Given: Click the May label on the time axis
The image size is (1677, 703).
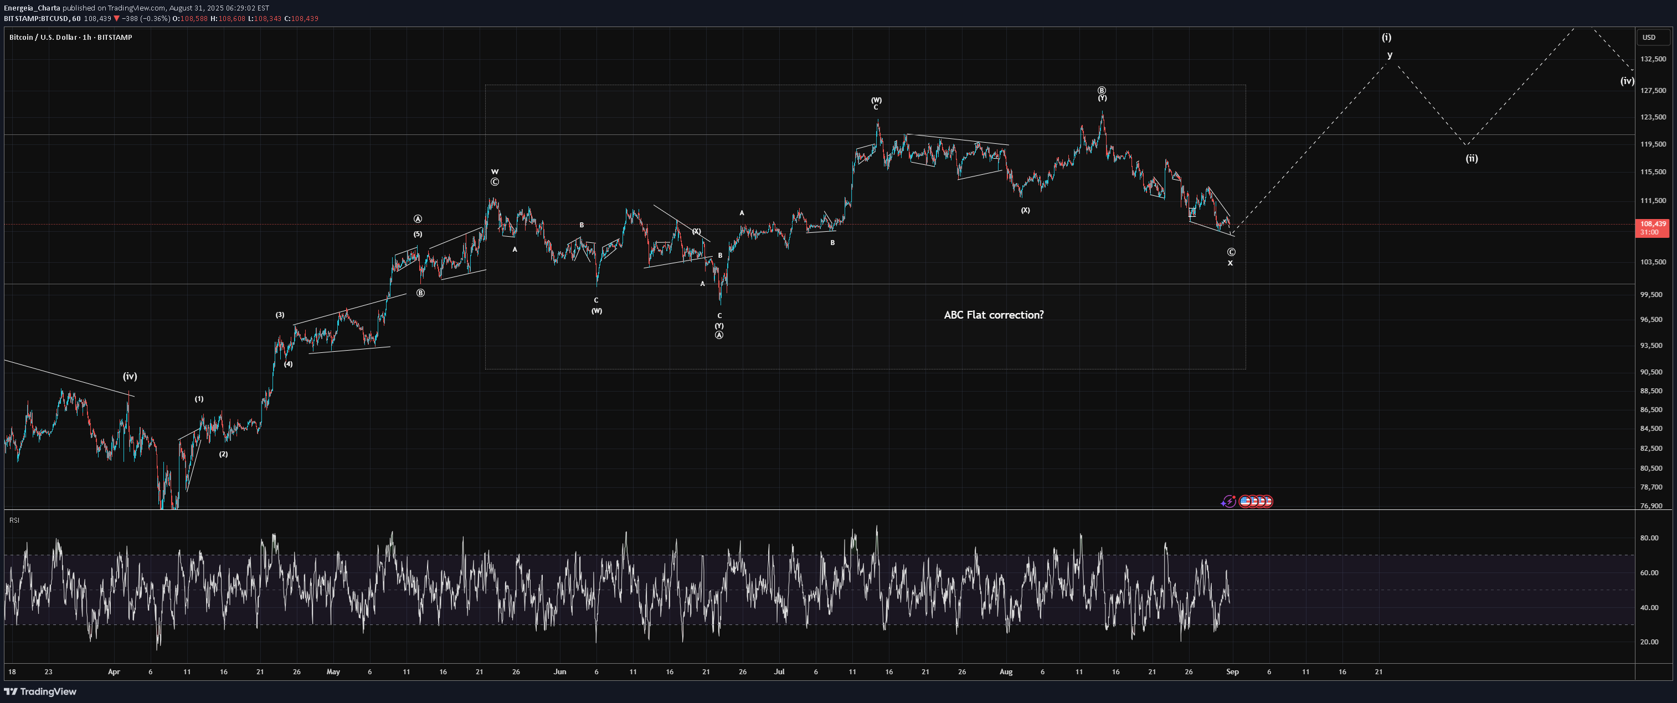Looking at the screenshot, I should pos(333,672).
